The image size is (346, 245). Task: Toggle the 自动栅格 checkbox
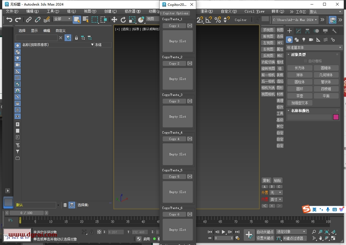coord(305,61)
